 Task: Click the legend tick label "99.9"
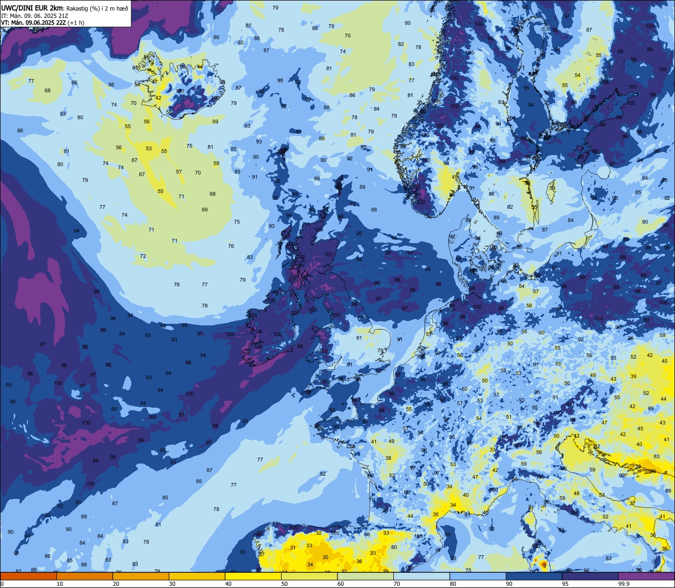(623, 584)
